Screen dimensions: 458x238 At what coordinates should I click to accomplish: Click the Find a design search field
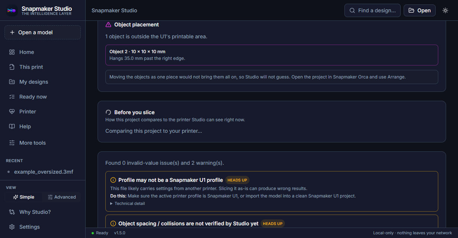(x=372, y=10)
